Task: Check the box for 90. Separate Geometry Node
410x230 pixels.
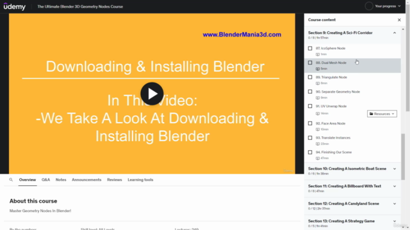Action: pyautogui.click(x=310, y=91)
